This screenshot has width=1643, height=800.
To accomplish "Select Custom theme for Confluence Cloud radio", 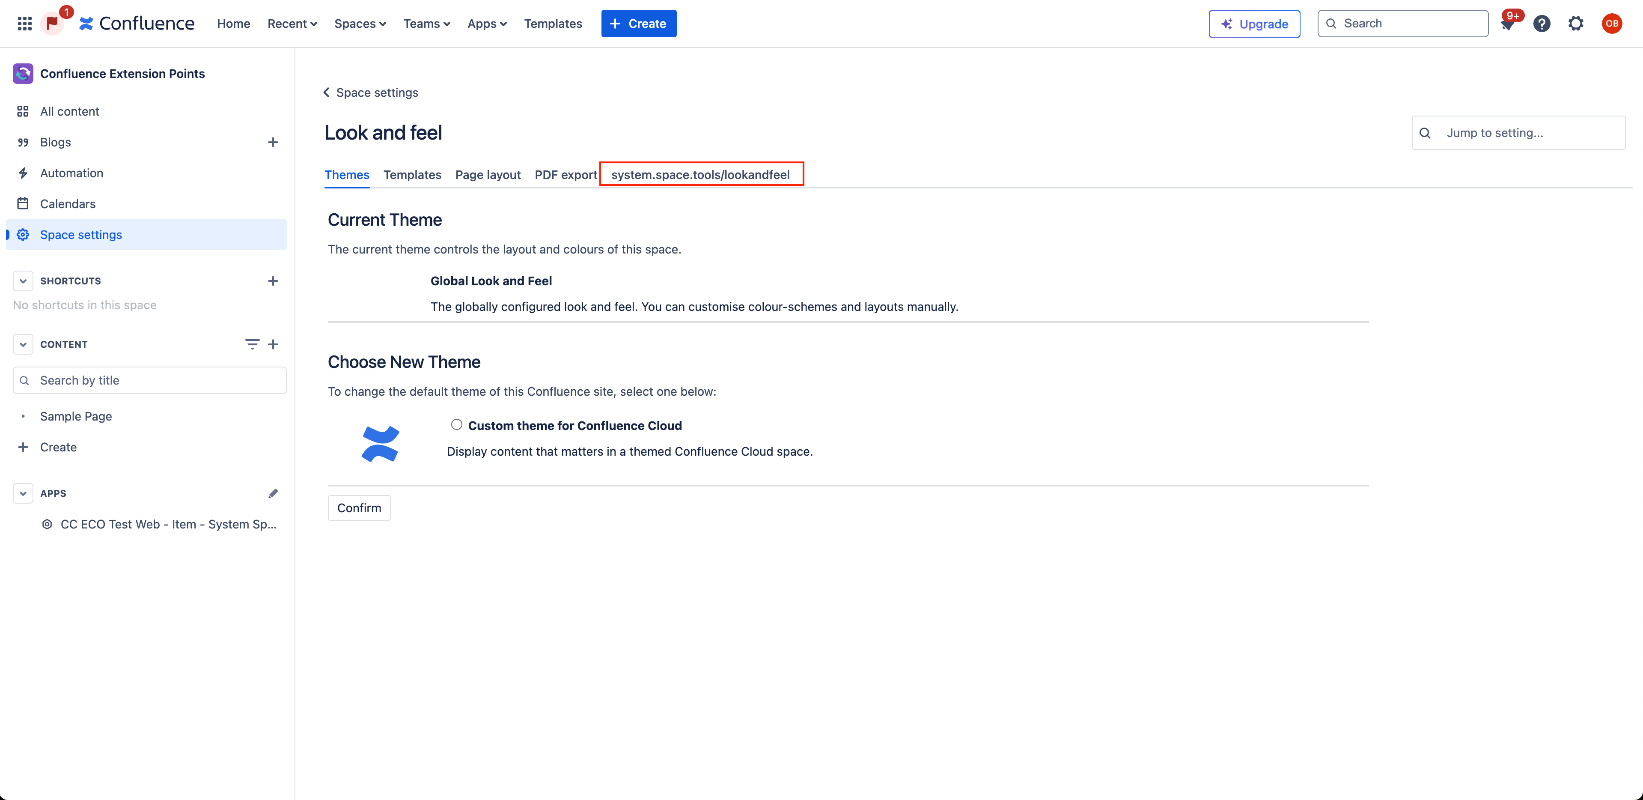I will pyautogui.click(x=457, y=424).
